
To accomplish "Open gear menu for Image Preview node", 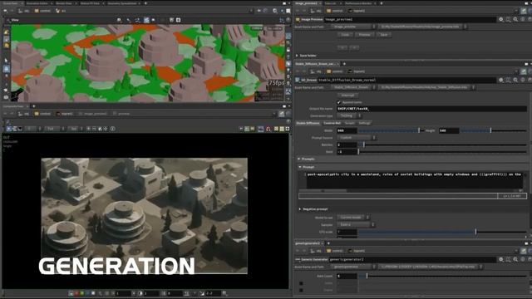I will tap(501, 20).
